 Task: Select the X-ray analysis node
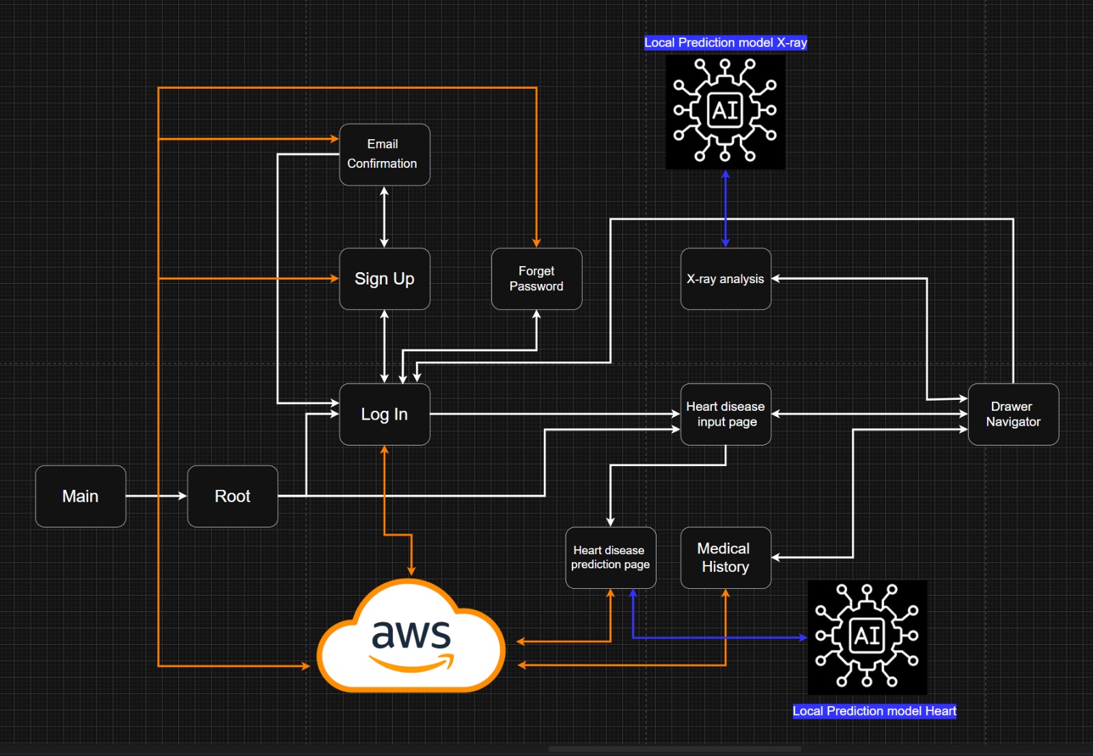coord(725,278)
